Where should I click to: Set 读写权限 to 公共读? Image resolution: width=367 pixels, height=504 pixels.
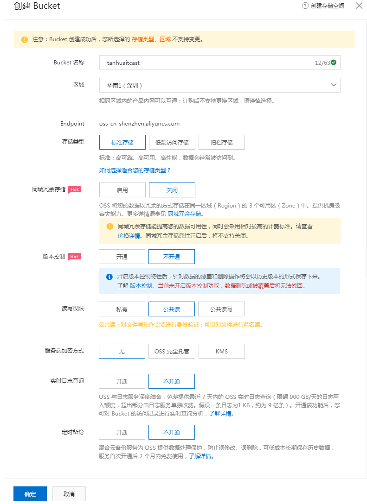172,309
